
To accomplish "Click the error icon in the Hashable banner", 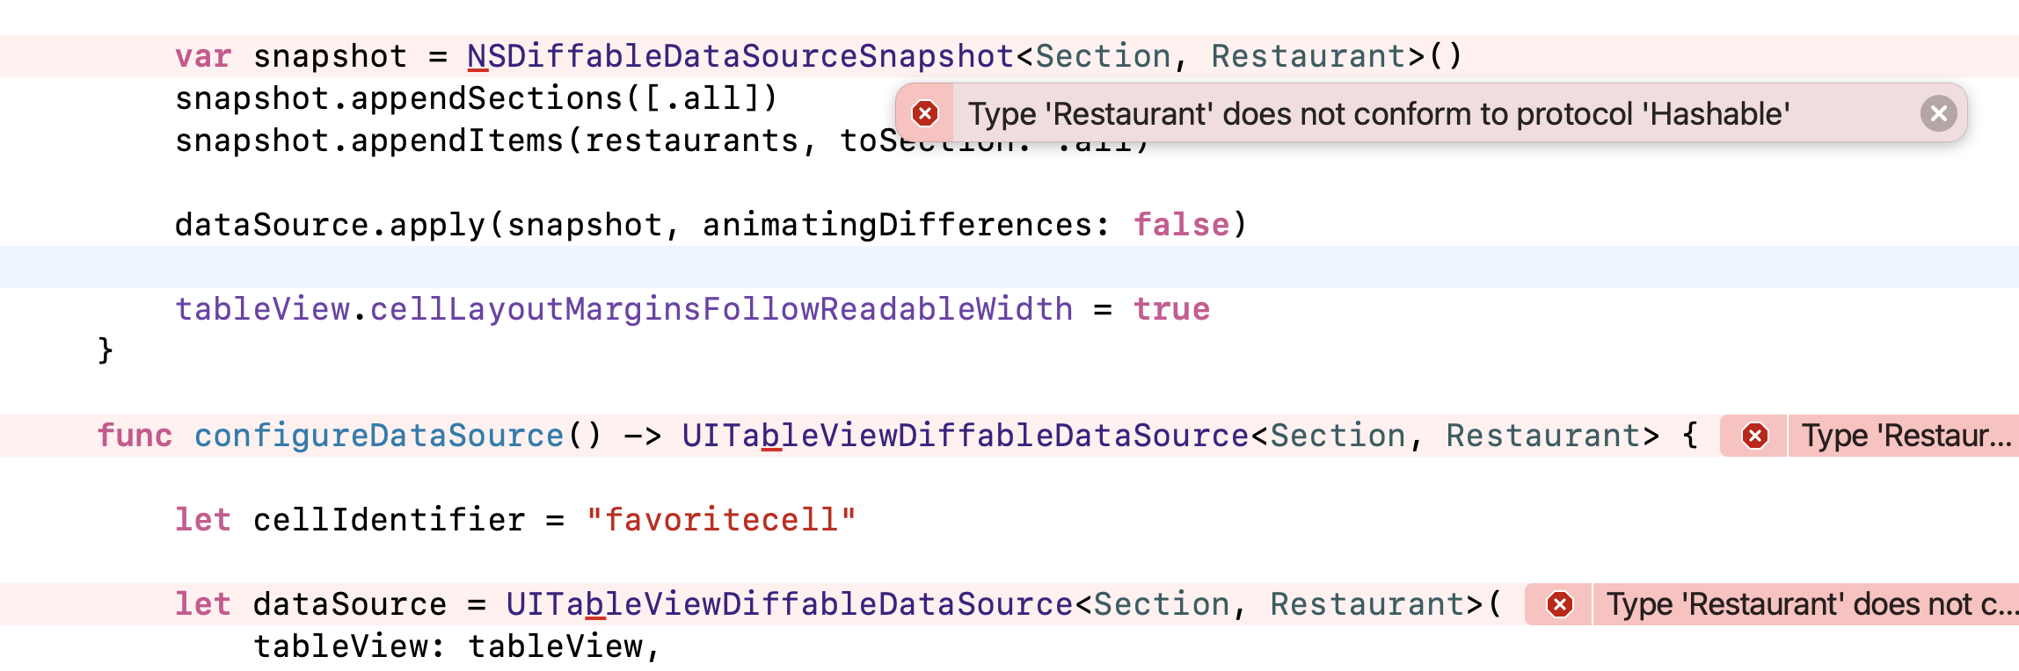I will 926,113.
